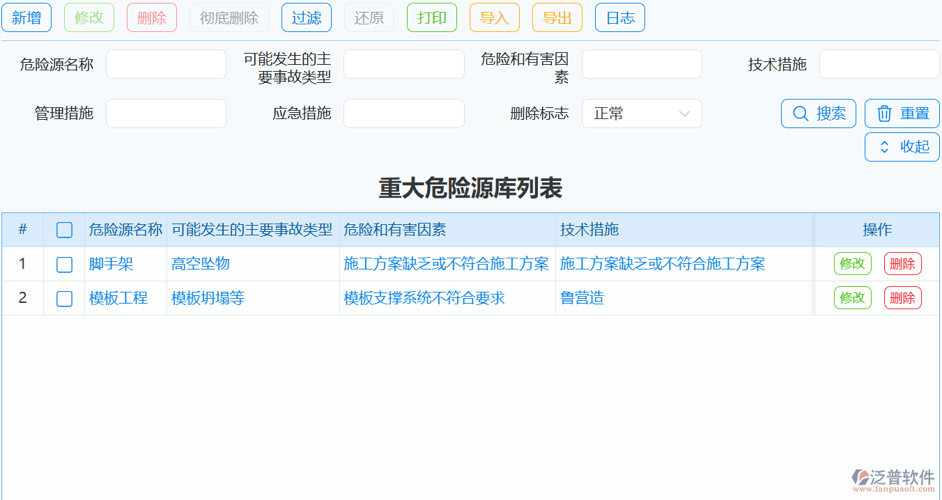The height and width of the screenshot is (500, 942).
Task: Check the checkbox for row 模板工程
Action: click(64, 297)
